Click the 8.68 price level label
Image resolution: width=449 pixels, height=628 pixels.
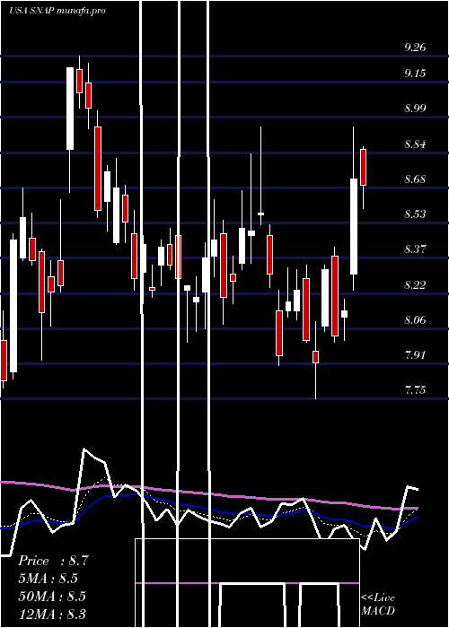(x=415, y=179)
